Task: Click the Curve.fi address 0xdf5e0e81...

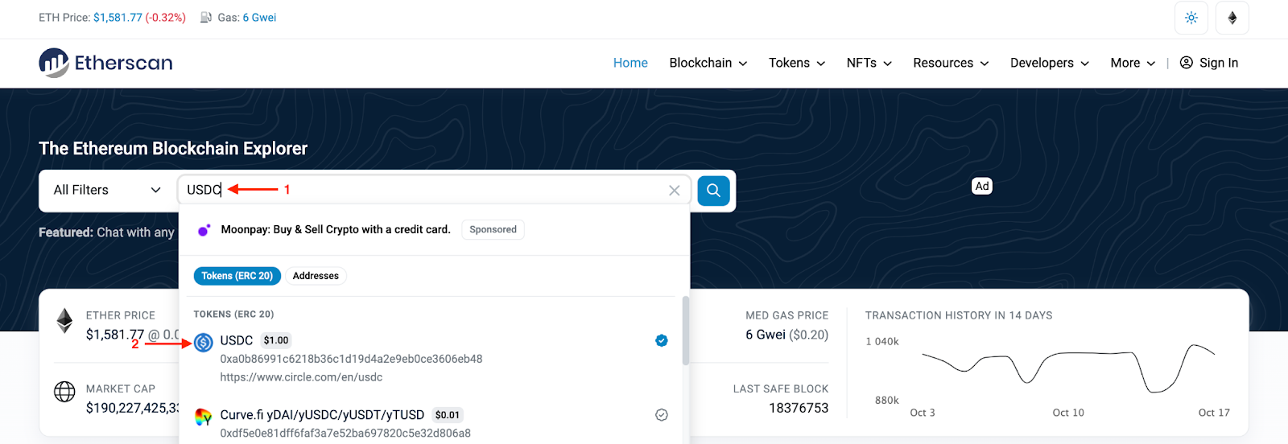Action: pos(345,434)
